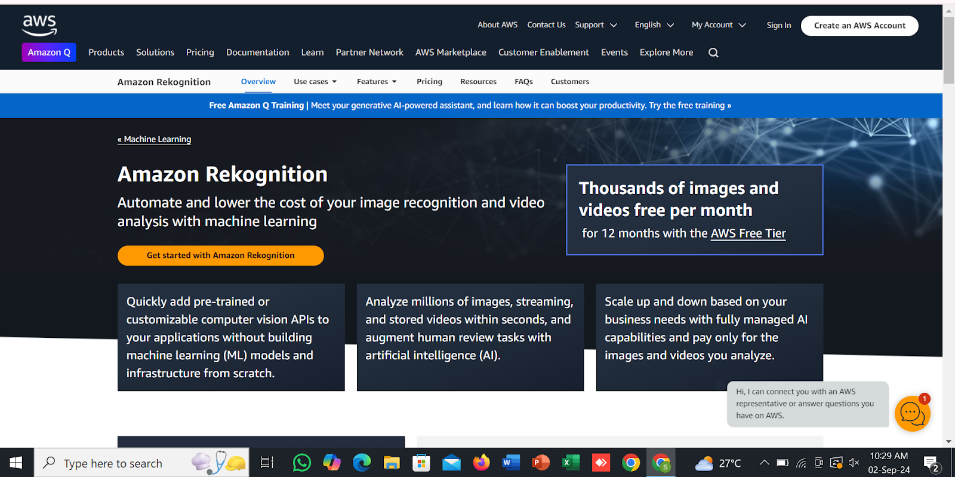Open the English language dropdown
Screen dimensions: 955x477
[654, 25]
